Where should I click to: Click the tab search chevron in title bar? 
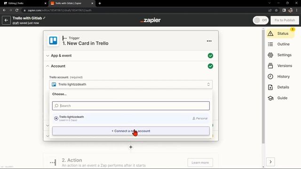point(269,3)
